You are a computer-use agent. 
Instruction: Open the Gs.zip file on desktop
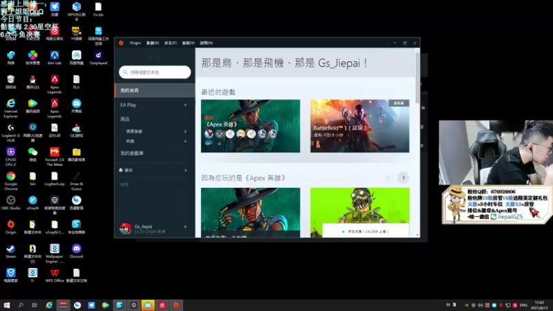(98, 9)
